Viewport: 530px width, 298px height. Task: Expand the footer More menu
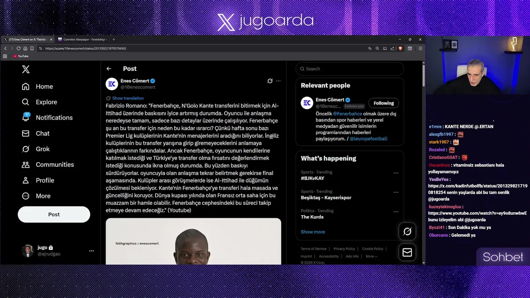coord(371,256)
